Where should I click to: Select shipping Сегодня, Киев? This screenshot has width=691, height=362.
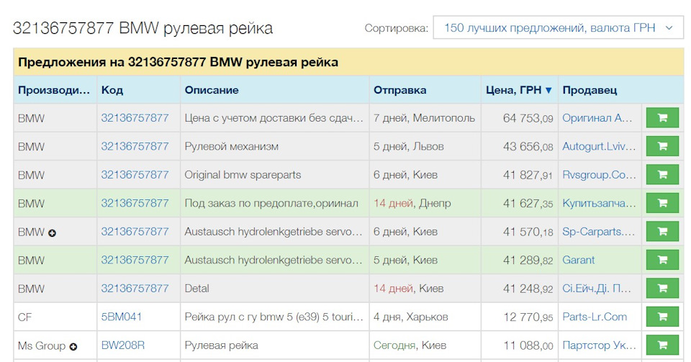(410, 345)
